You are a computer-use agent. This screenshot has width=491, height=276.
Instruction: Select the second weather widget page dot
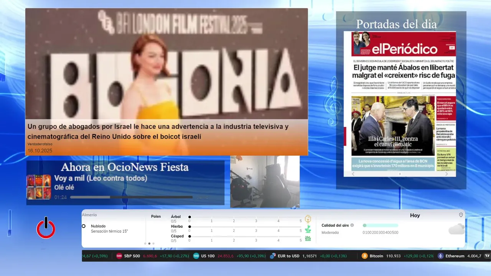click(x=149, y=243)
